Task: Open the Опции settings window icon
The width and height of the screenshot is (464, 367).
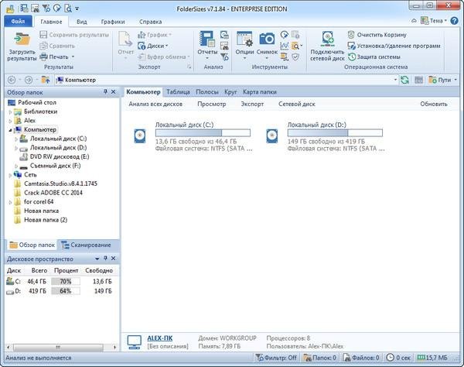Action: coord(244,39)
